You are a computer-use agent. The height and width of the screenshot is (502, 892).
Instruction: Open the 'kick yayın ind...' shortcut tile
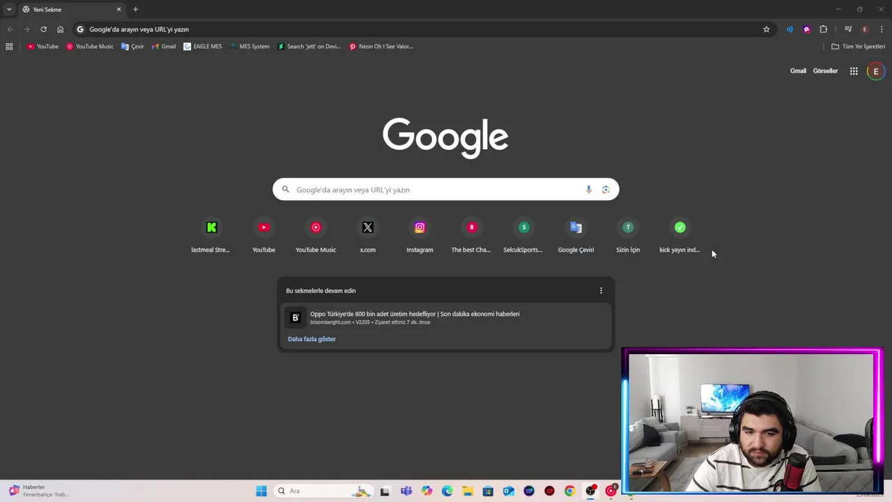pos(680,236)
